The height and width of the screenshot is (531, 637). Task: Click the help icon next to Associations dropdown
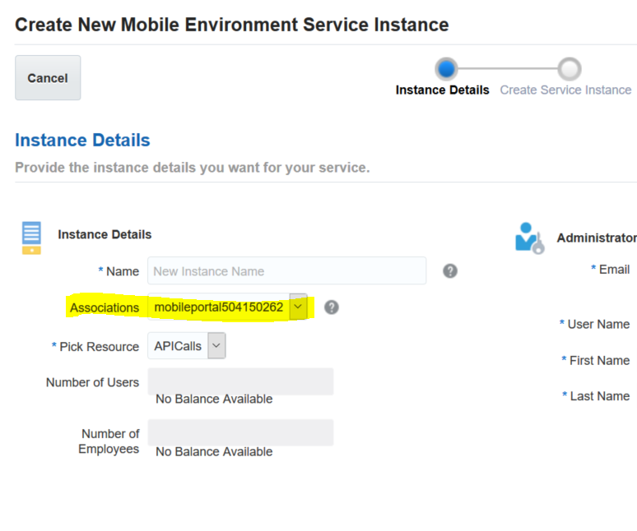point(331,307)
